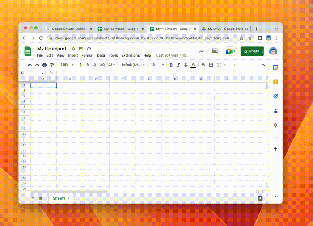Click the green Share button
313x226 pixels.
tap(252, 51)
